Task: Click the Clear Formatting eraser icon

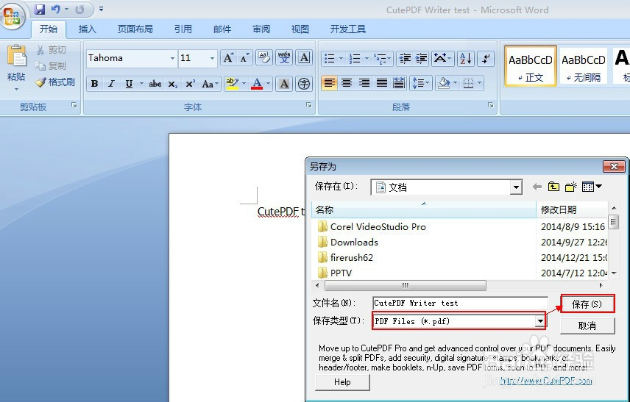Action: tap(264, 58)
